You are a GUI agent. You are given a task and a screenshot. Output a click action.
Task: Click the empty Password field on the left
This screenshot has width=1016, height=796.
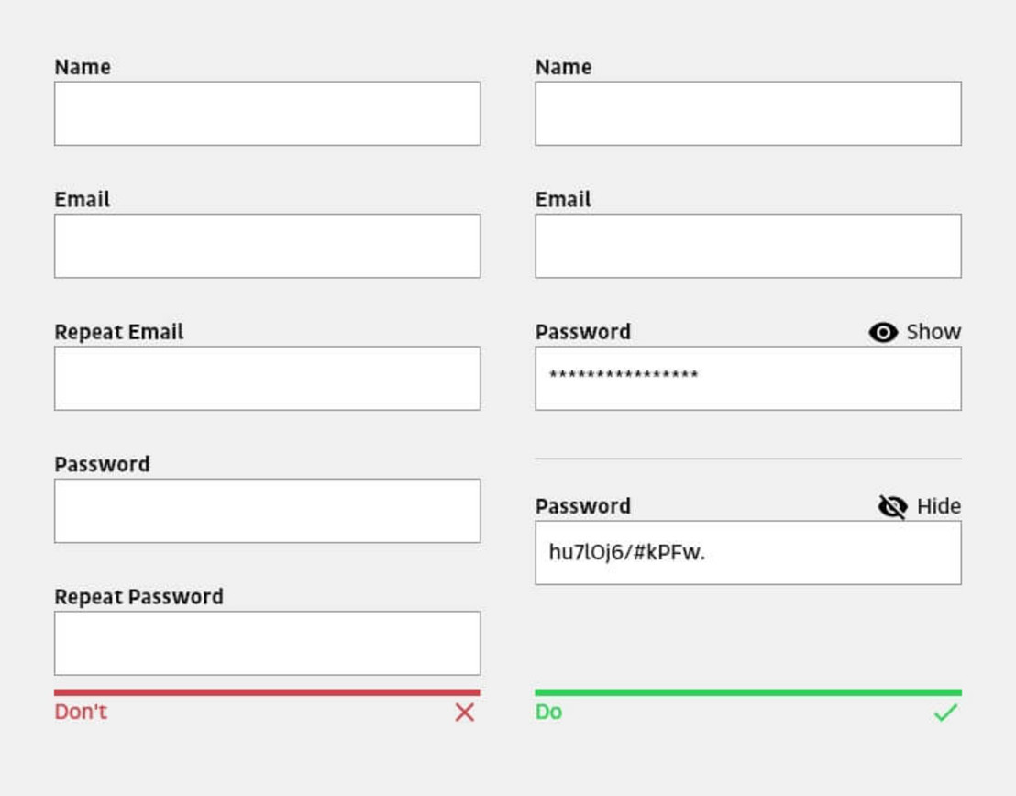267,510
